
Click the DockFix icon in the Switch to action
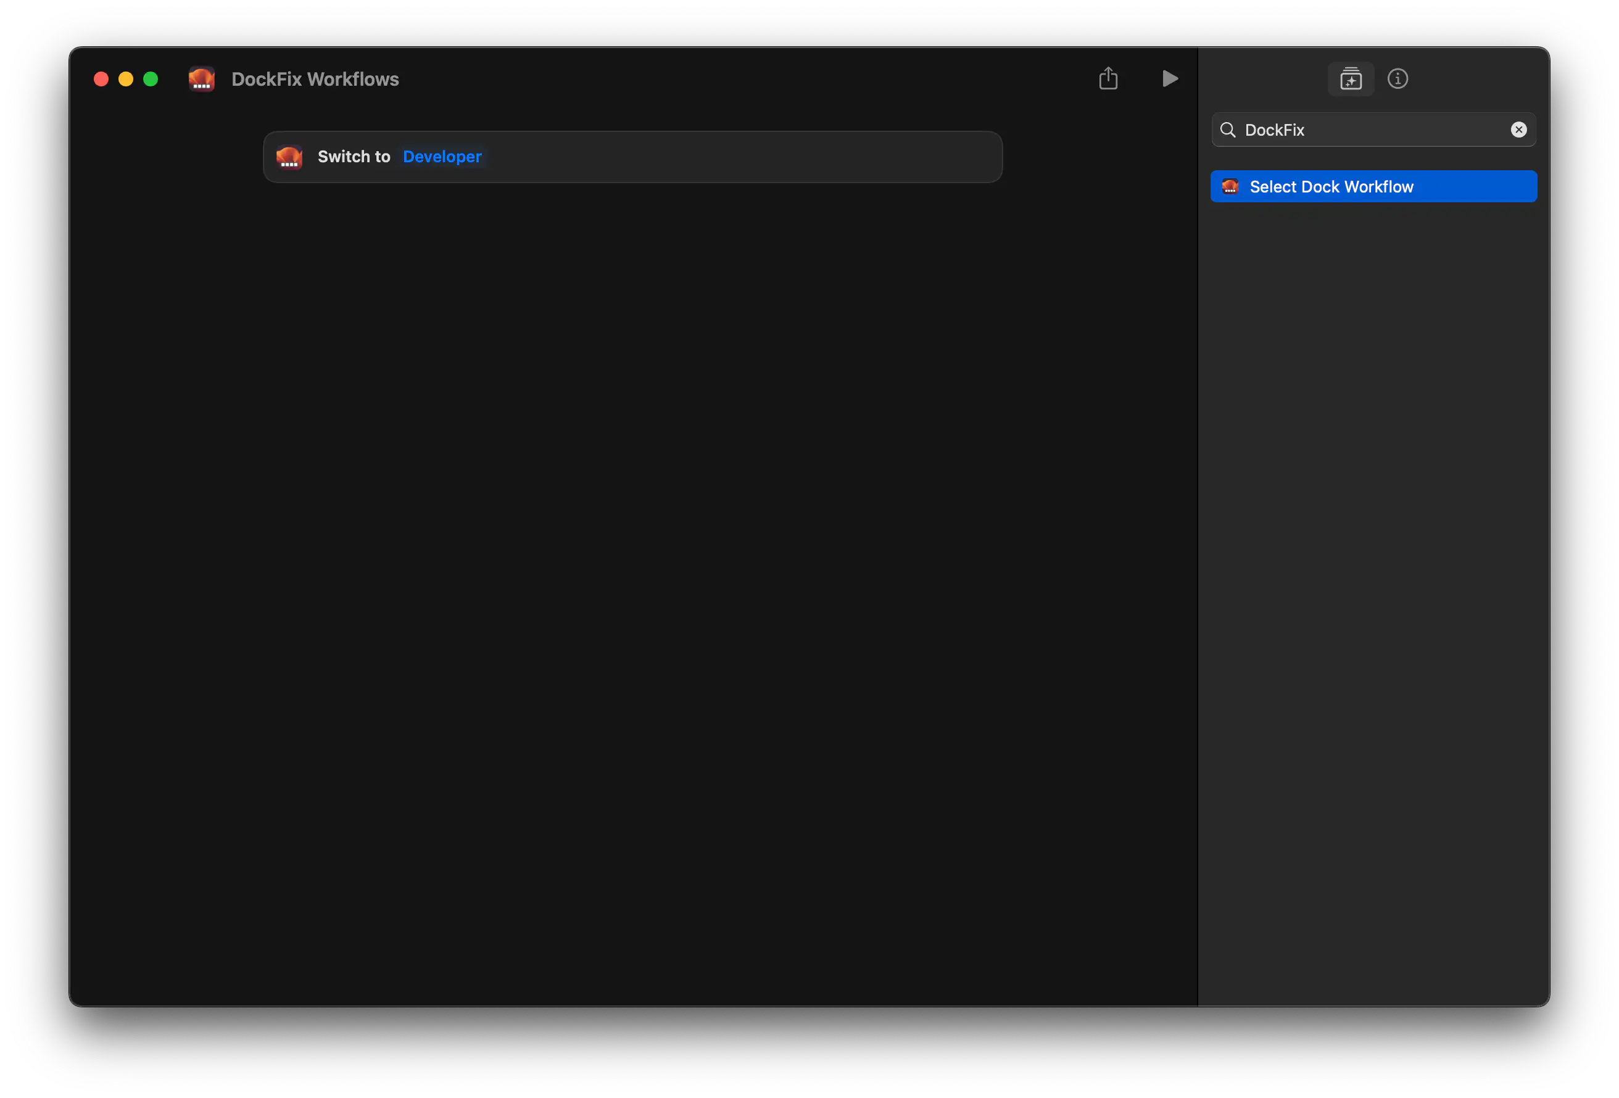click(x=289, y=157)
